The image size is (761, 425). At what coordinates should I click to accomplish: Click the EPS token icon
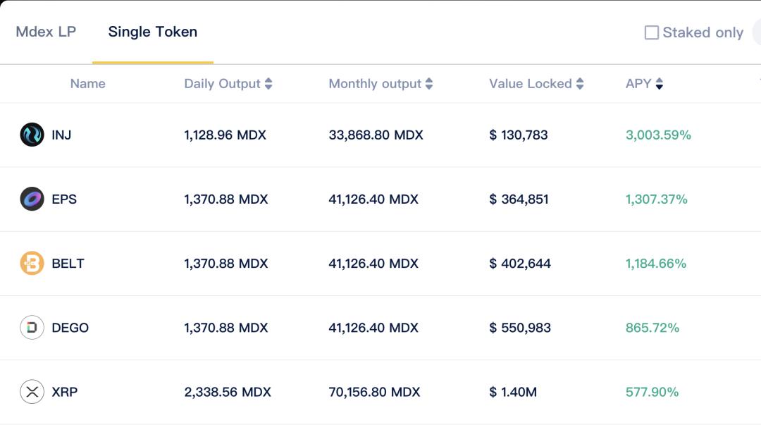click(32, 199)
